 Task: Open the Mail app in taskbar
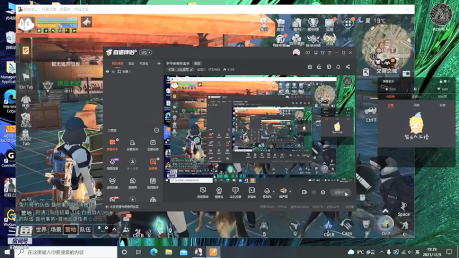[184, 252]
